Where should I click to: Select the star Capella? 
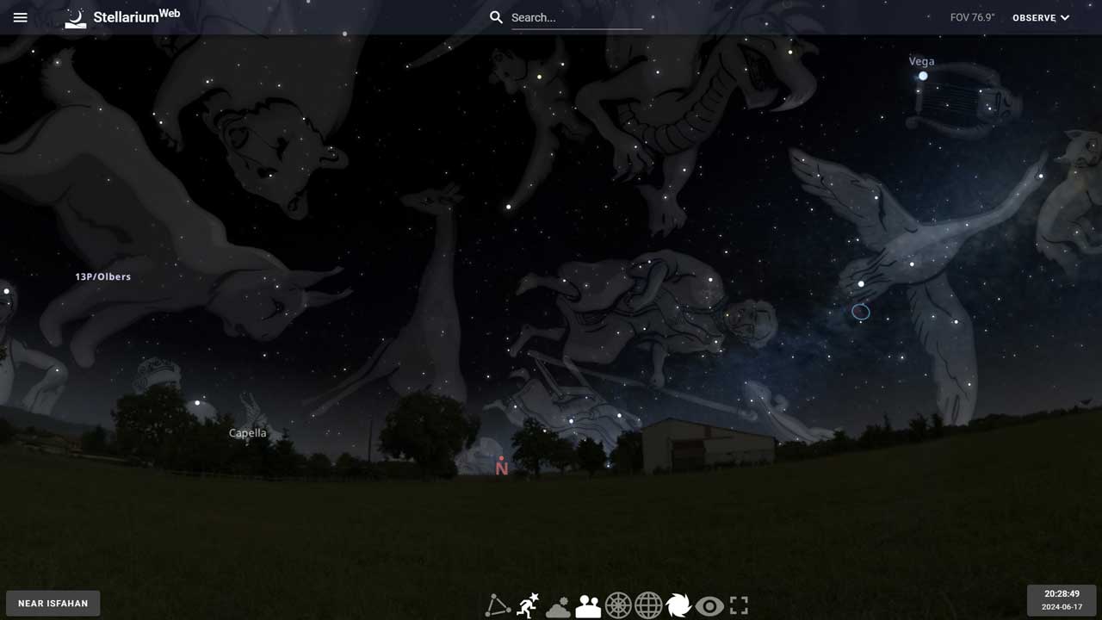(247, 432)
